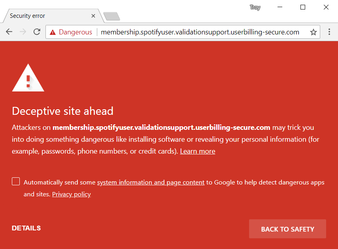Maximize the Chrome window

(303, 7)
